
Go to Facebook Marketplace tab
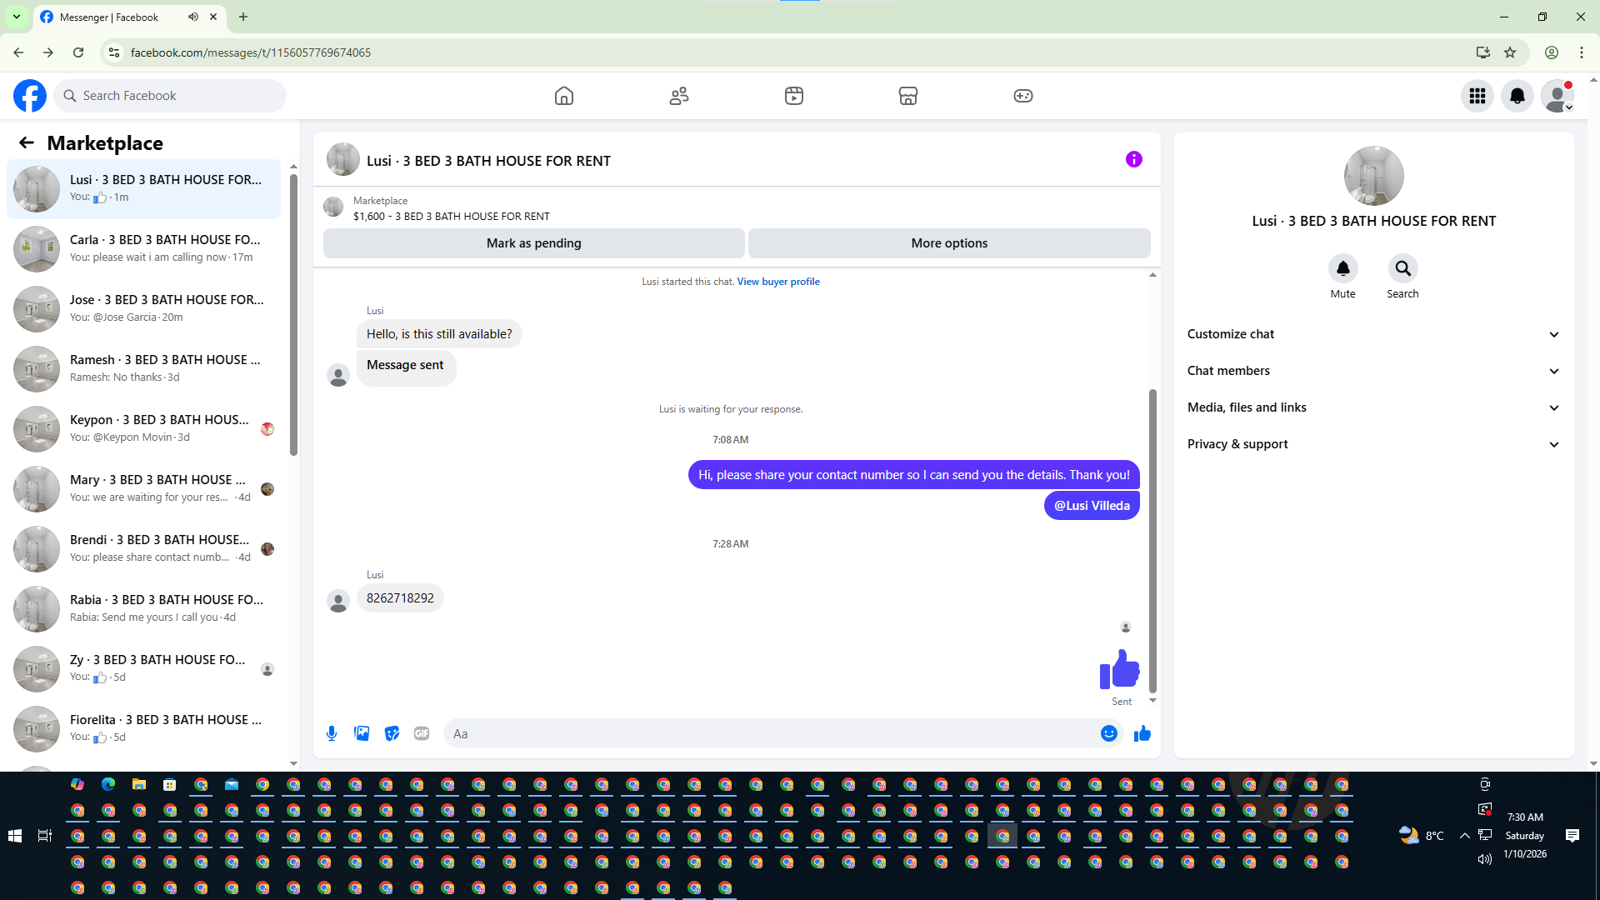pos(907,96)
